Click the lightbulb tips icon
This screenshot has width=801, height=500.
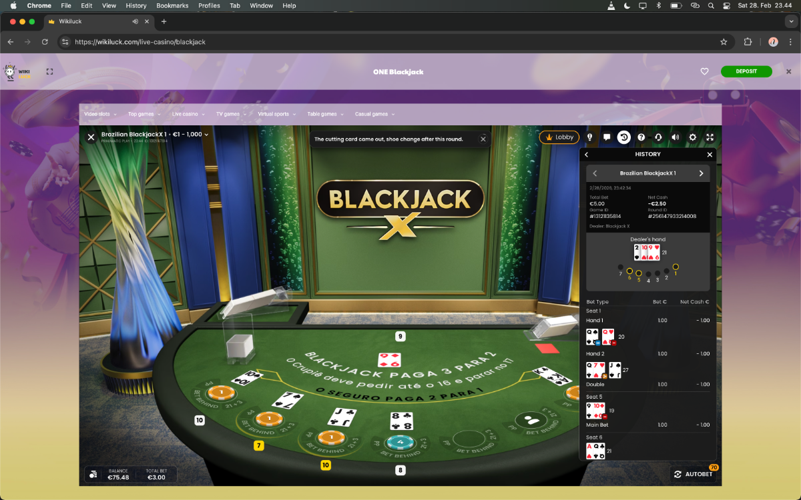[x=589, y=137]
